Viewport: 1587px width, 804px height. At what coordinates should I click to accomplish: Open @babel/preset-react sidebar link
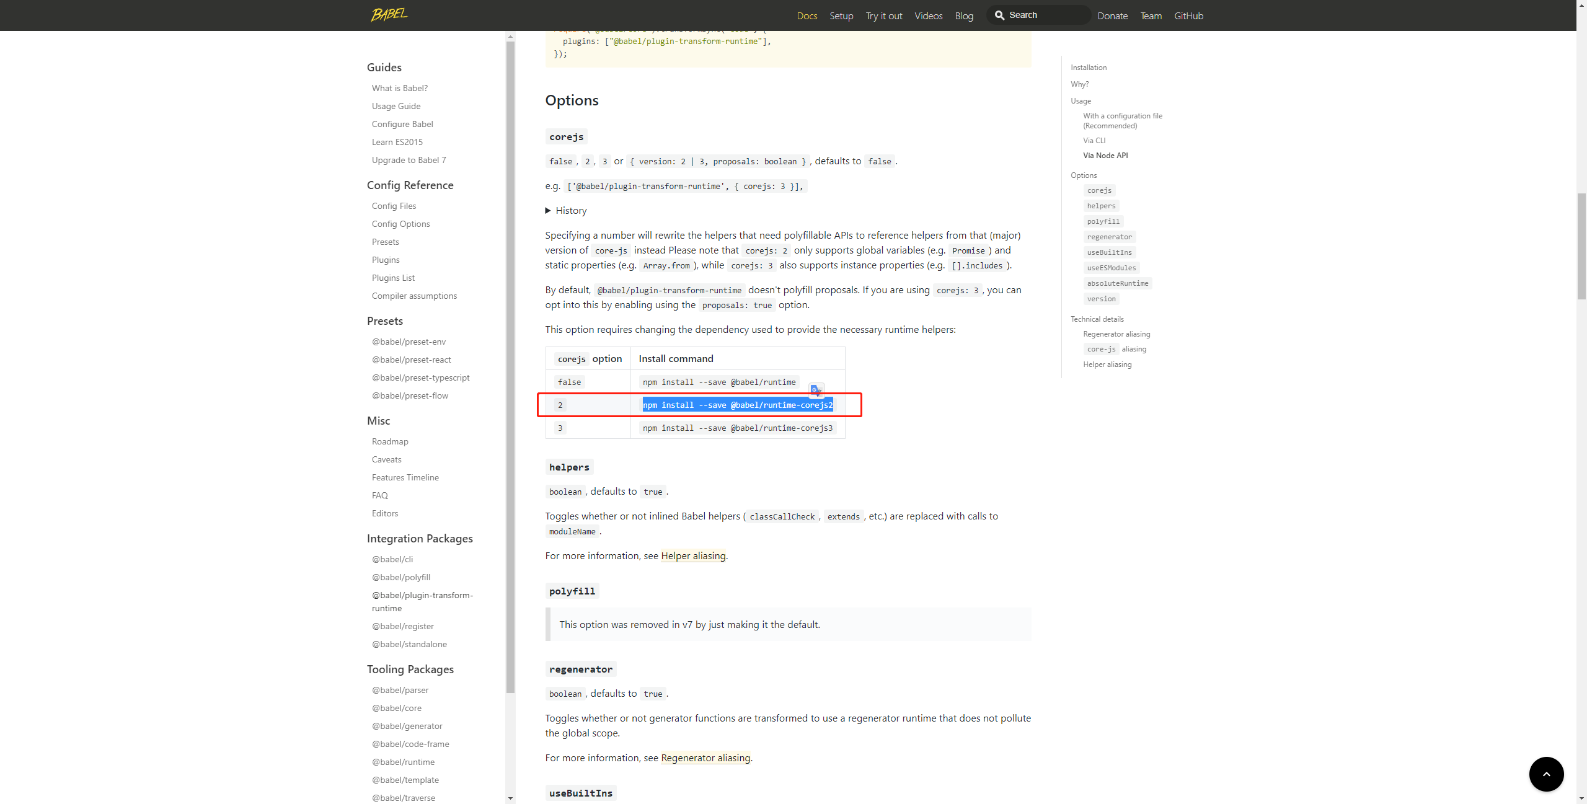tap(412, 360)
